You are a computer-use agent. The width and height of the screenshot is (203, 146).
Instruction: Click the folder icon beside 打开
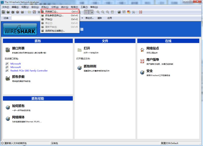[x=80, y=50]
